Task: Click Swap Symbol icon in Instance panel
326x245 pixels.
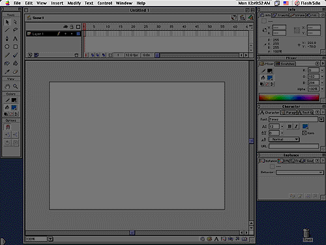Action: pyautogui.click(x=292, y=196)
